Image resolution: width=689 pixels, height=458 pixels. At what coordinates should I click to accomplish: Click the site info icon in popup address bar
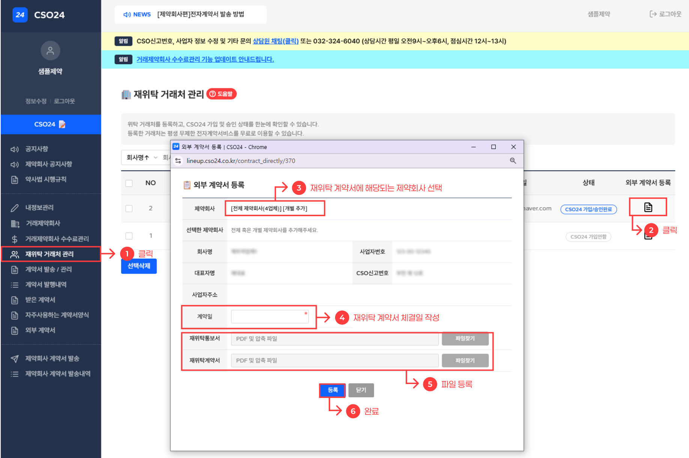click(x=178, y=161)
